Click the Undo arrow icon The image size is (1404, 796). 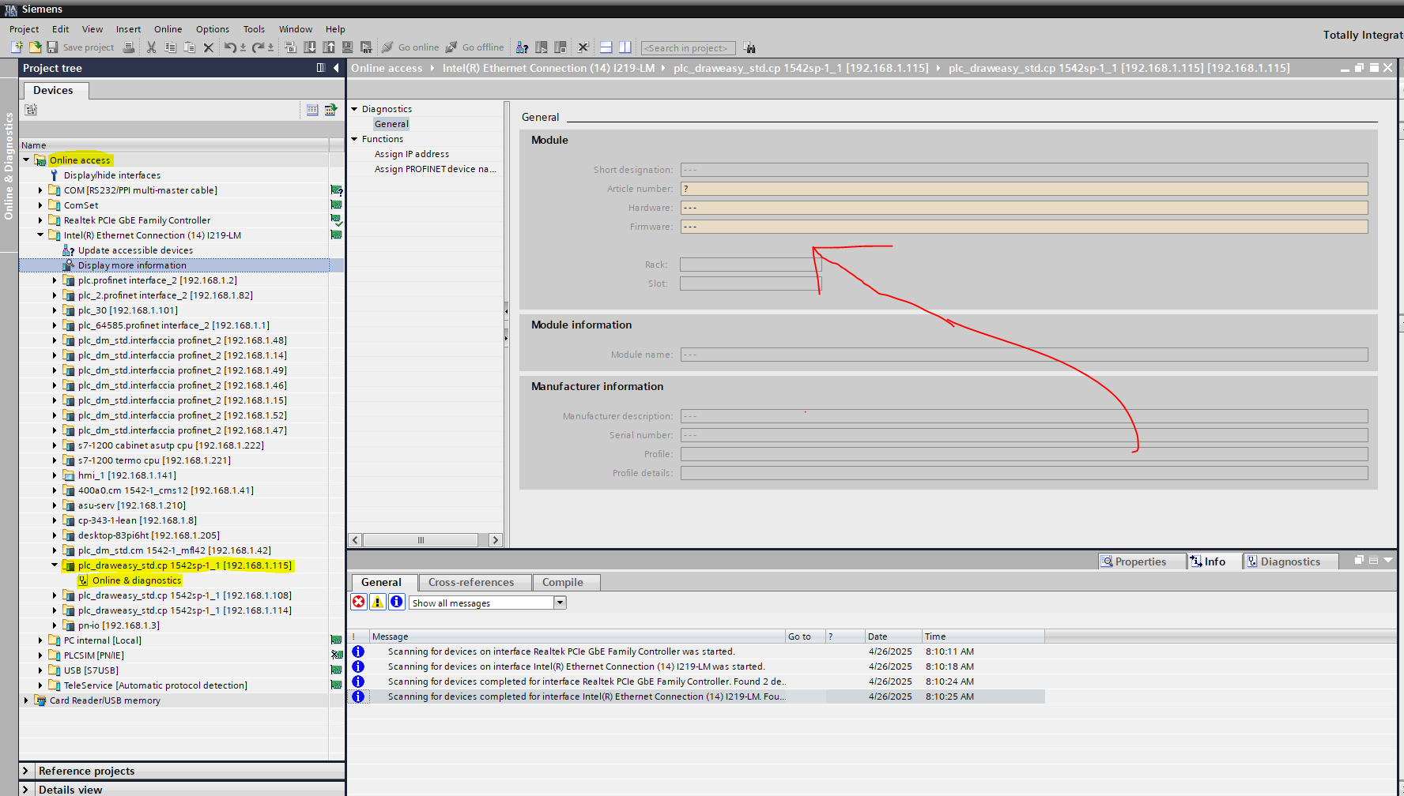228,47
